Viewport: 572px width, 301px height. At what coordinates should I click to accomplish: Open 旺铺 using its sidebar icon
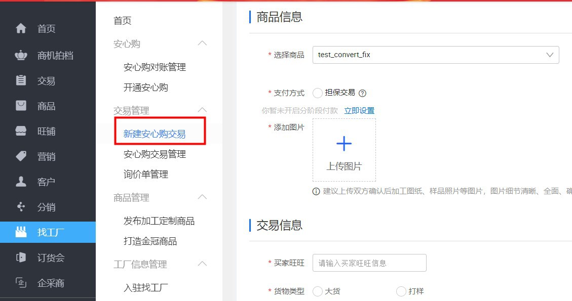coord(20,131)
